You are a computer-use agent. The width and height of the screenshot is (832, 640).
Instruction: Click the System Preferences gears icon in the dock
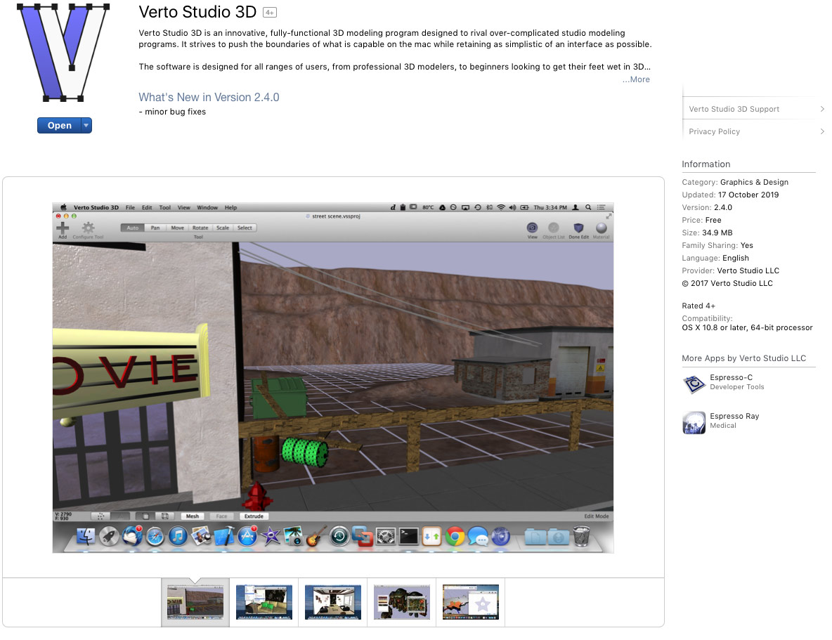tap(386, 537)
